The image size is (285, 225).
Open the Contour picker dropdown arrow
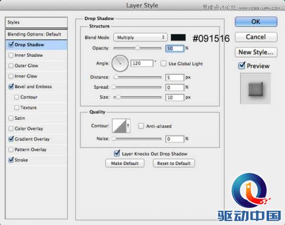pos(128,125)
